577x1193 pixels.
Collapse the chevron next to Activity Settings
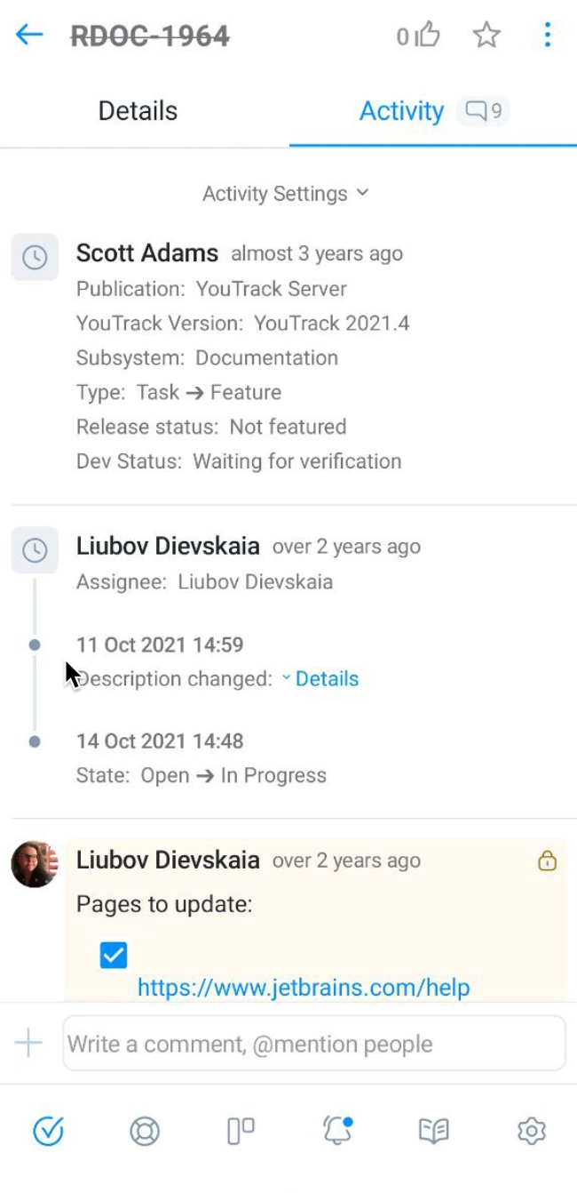(x=361, y=194)
